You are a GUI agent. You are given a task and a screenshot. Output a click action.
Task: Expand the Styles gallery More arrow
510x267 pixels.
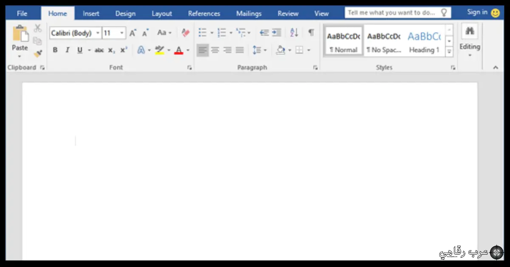point(449,52)
